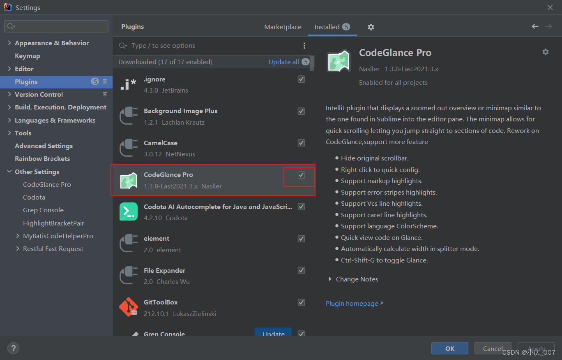Open Codota settings in sidebar

coord(34,197)
